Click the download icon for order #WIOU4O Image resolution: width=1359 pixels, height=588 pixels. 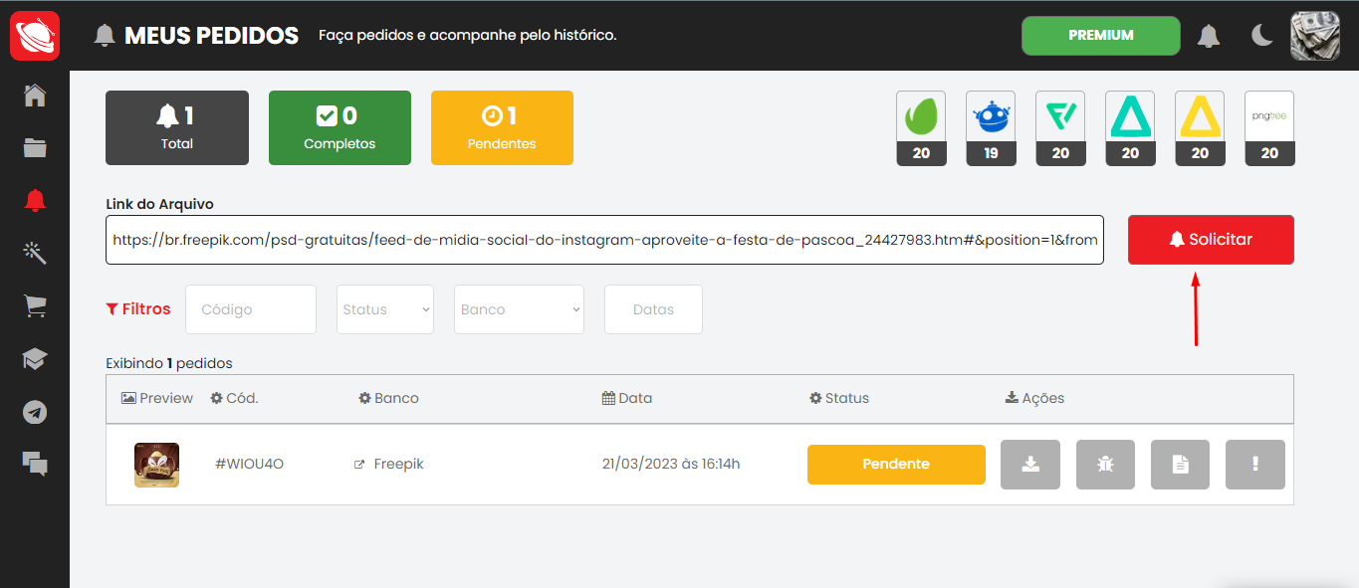tap(1030, 464)
